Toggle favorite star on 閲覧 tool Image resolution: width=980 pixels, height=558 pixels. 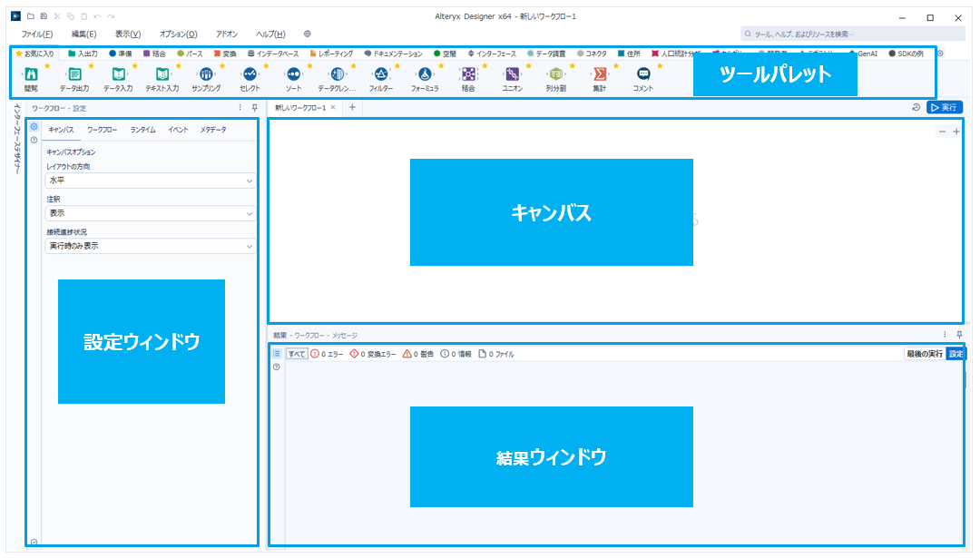pos(47,65)
